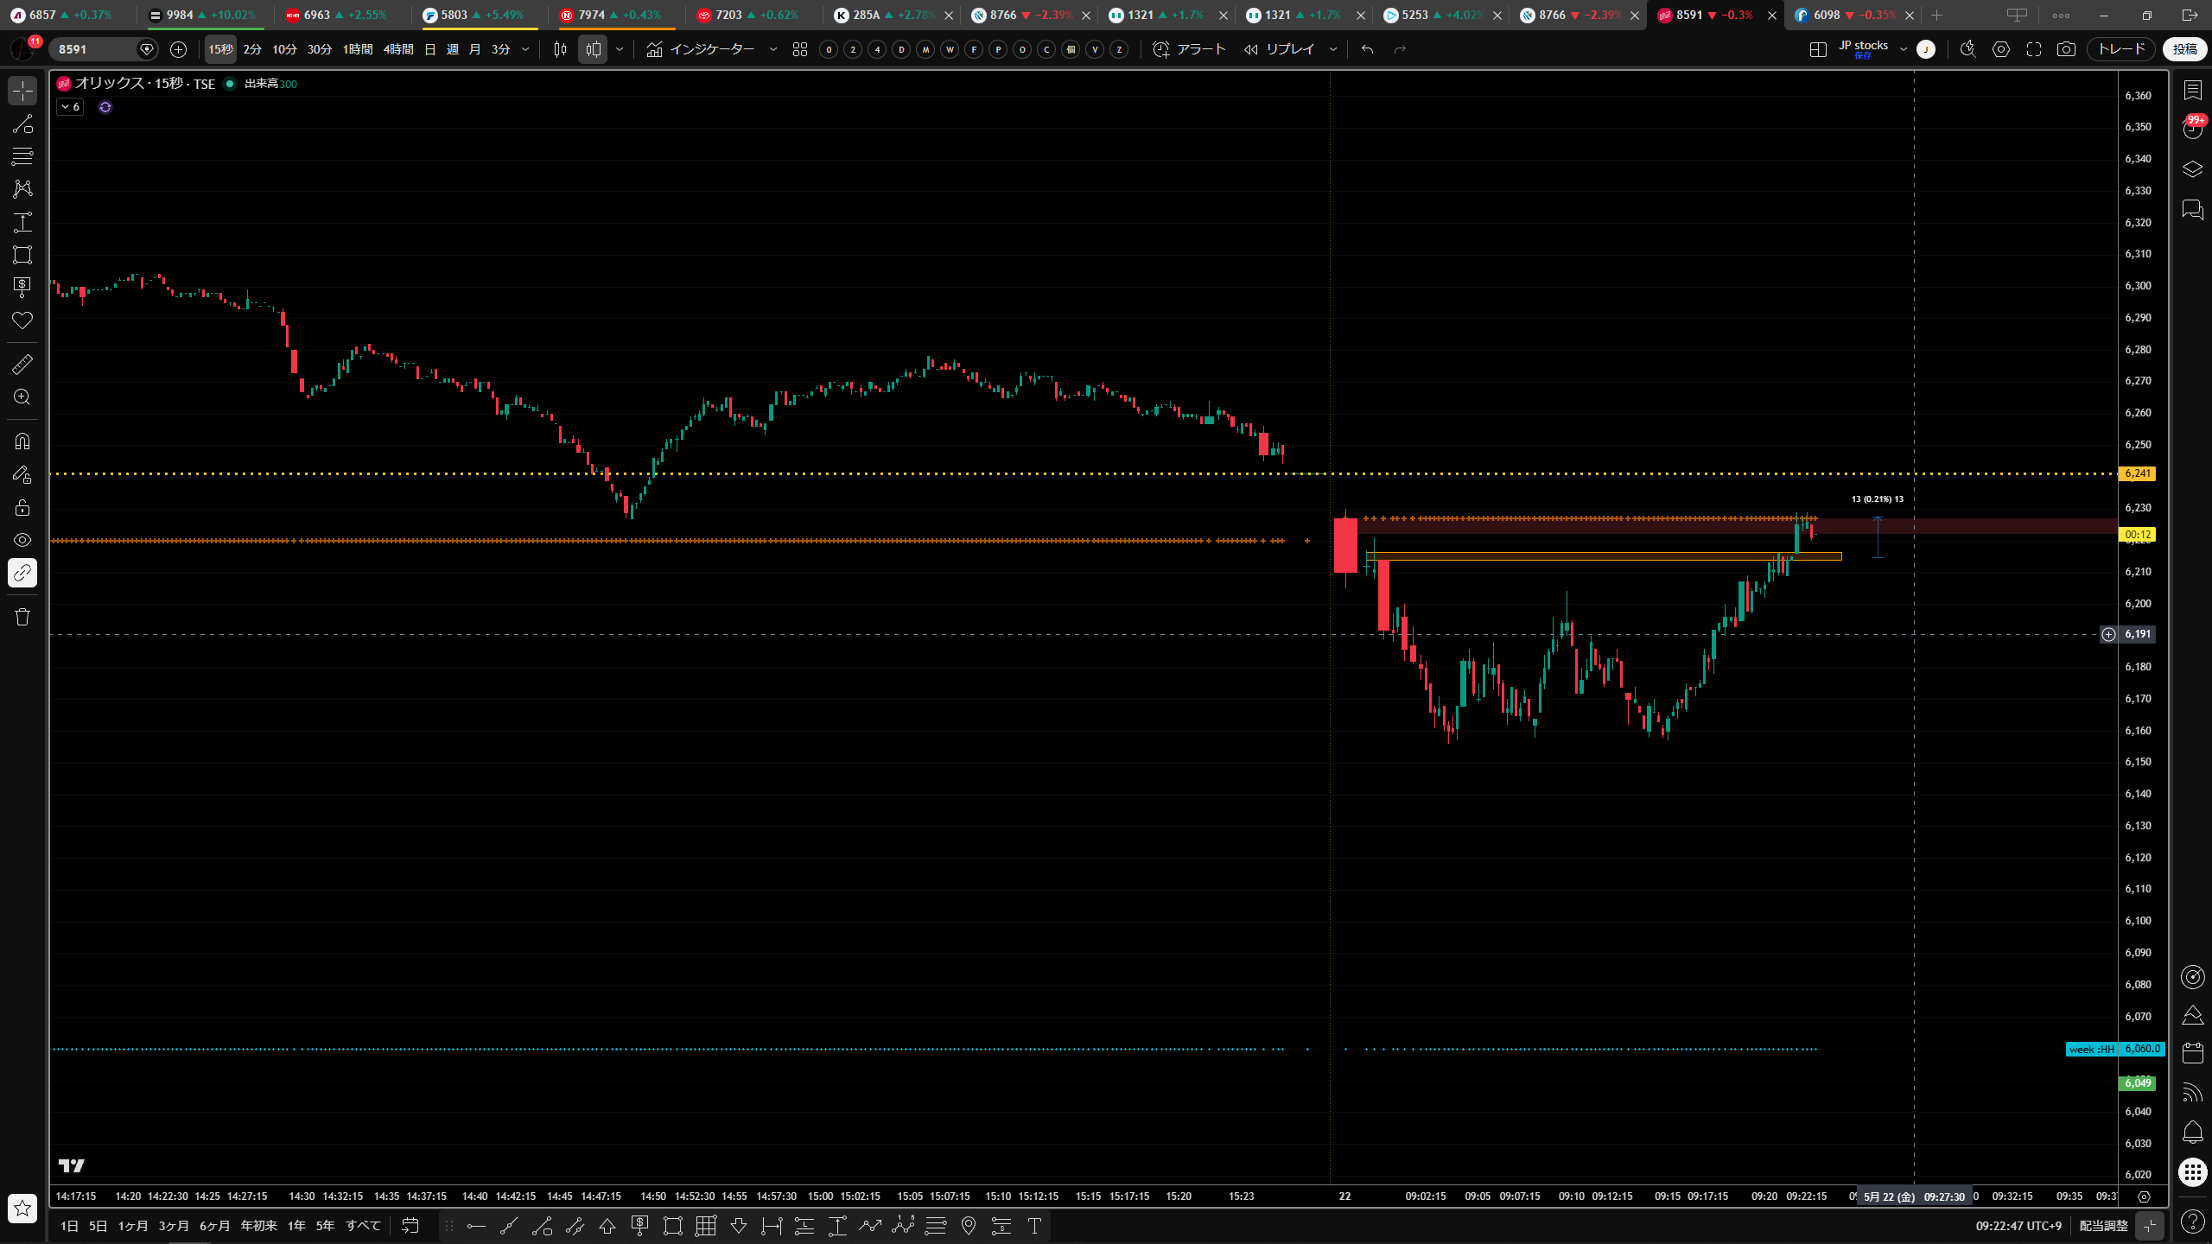Open the zoom in tool
The height and width of the screenshot is (1244, 2212).
pos(22,397)
